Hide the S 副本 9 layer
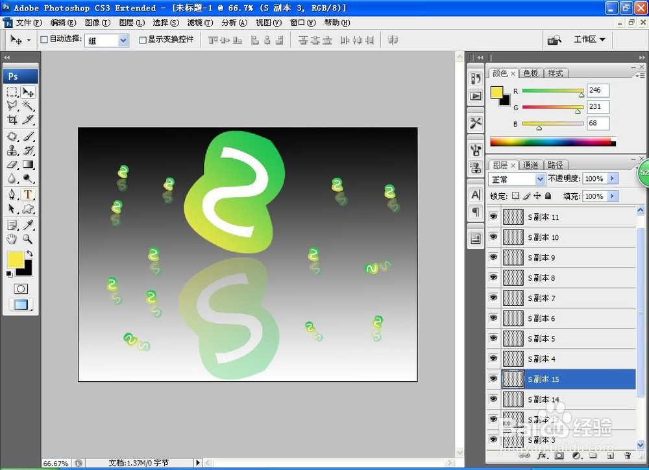The height and width of the screenshot is (470, 649). [x=493, y=257]
